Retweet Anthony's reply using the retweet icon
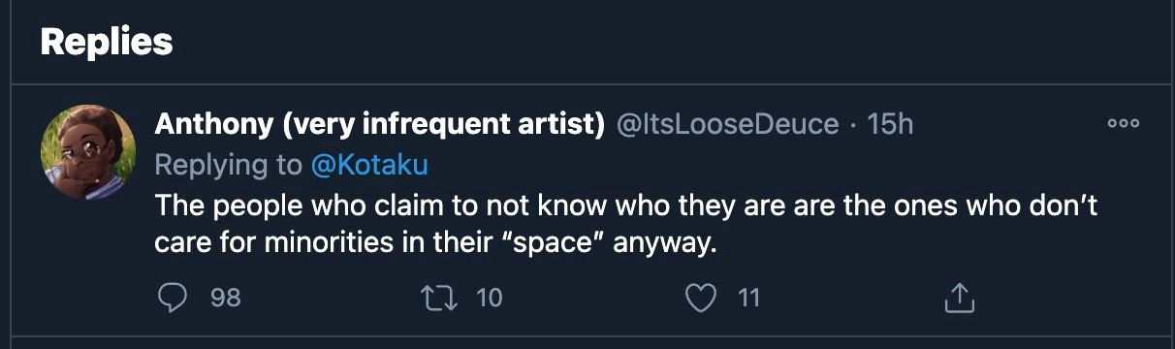 click(441, 297)
